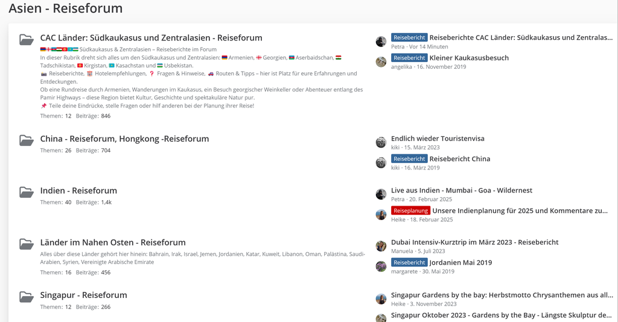Screen dimensions: 618x322
Task: Click red Reiseplanung tag on Indienplanung thread
Action: point(410,210)
